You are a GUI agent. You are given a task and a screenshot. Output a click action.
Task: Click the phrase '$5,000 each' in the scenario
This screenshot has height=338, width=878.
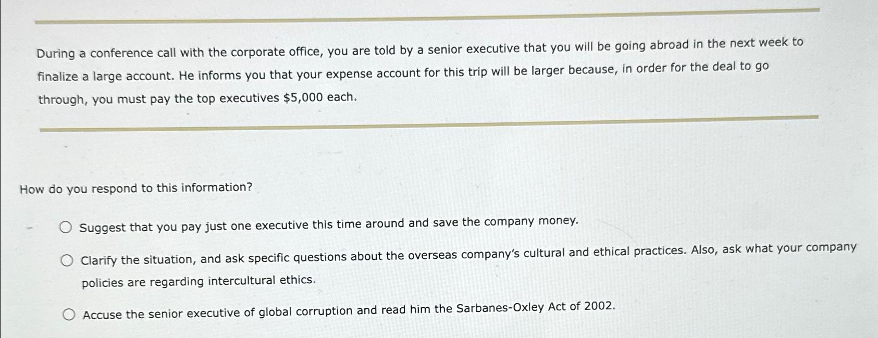tap(319, 96)
